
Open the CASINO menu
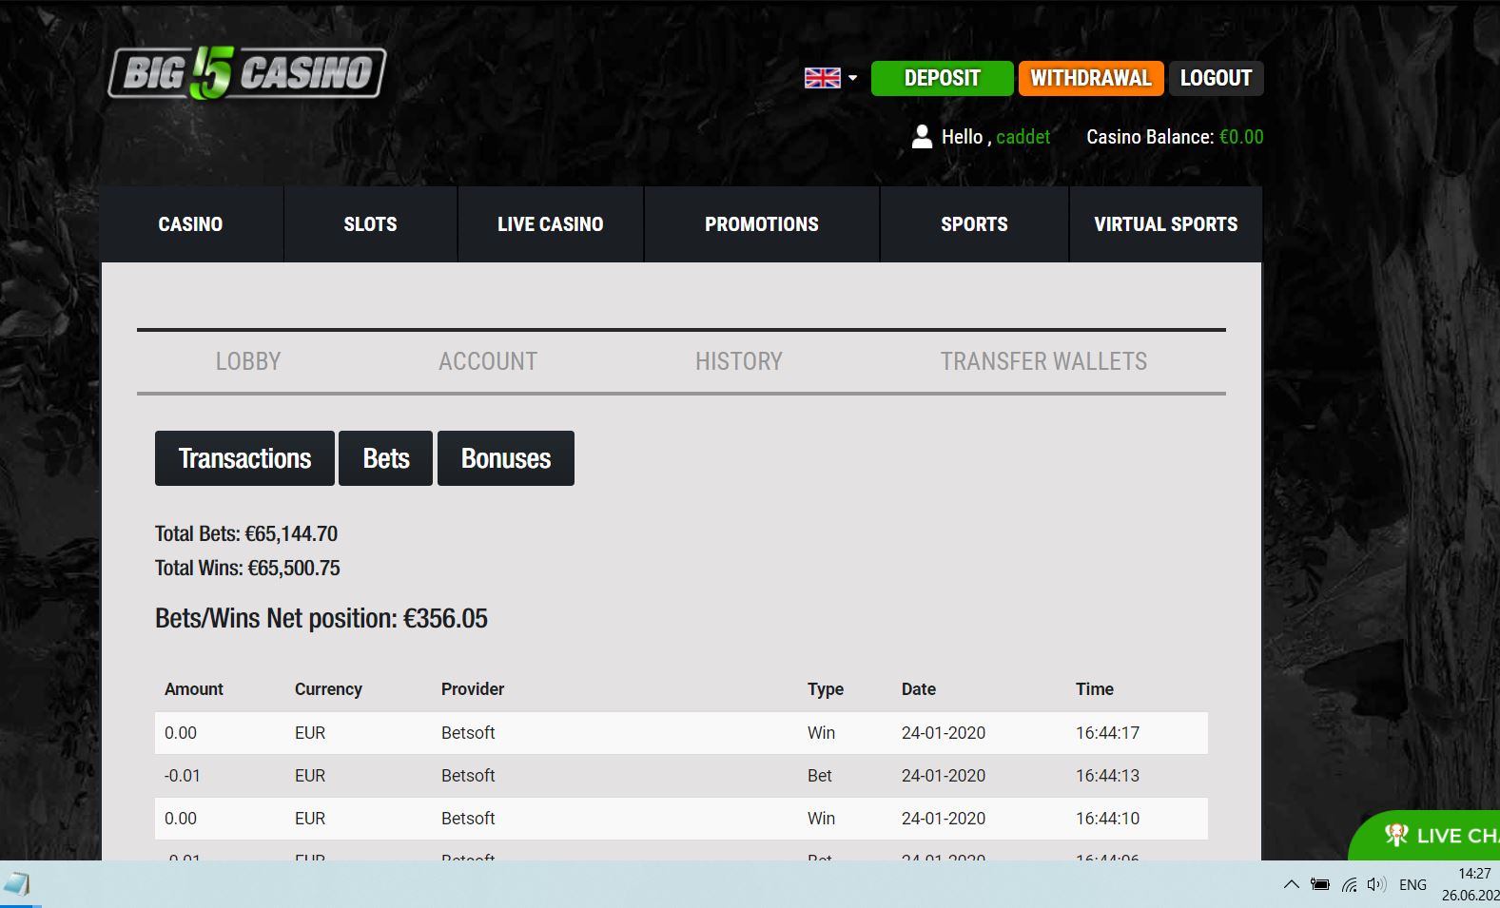(191, 224)
